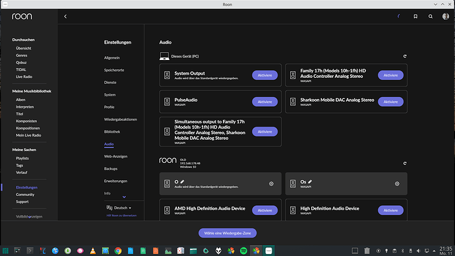This screenshot has width=455, height=256.
Task: Open the bookmarks icon in the header
Action: click(x=415, y=16)
